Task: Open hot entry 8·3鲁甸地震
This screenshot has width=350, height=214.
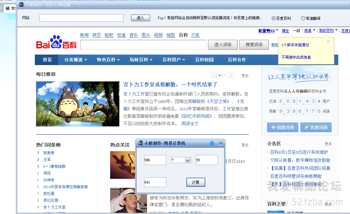Action: [55, 167]
